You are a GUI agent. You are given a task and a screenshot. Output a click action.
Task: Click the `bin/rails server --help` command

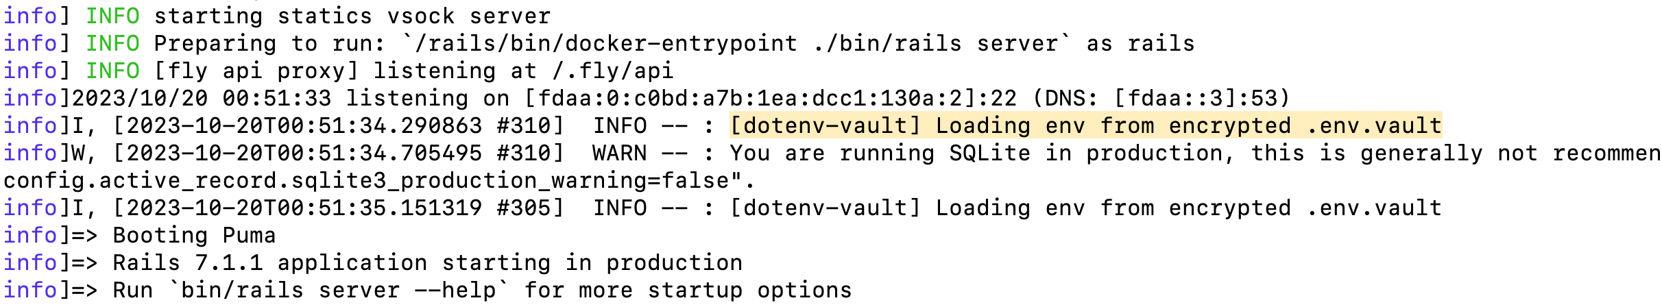pos(338,291)
